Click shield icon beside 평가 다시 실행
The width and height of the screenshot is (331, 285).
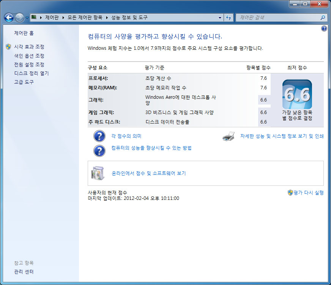[290, 193]
